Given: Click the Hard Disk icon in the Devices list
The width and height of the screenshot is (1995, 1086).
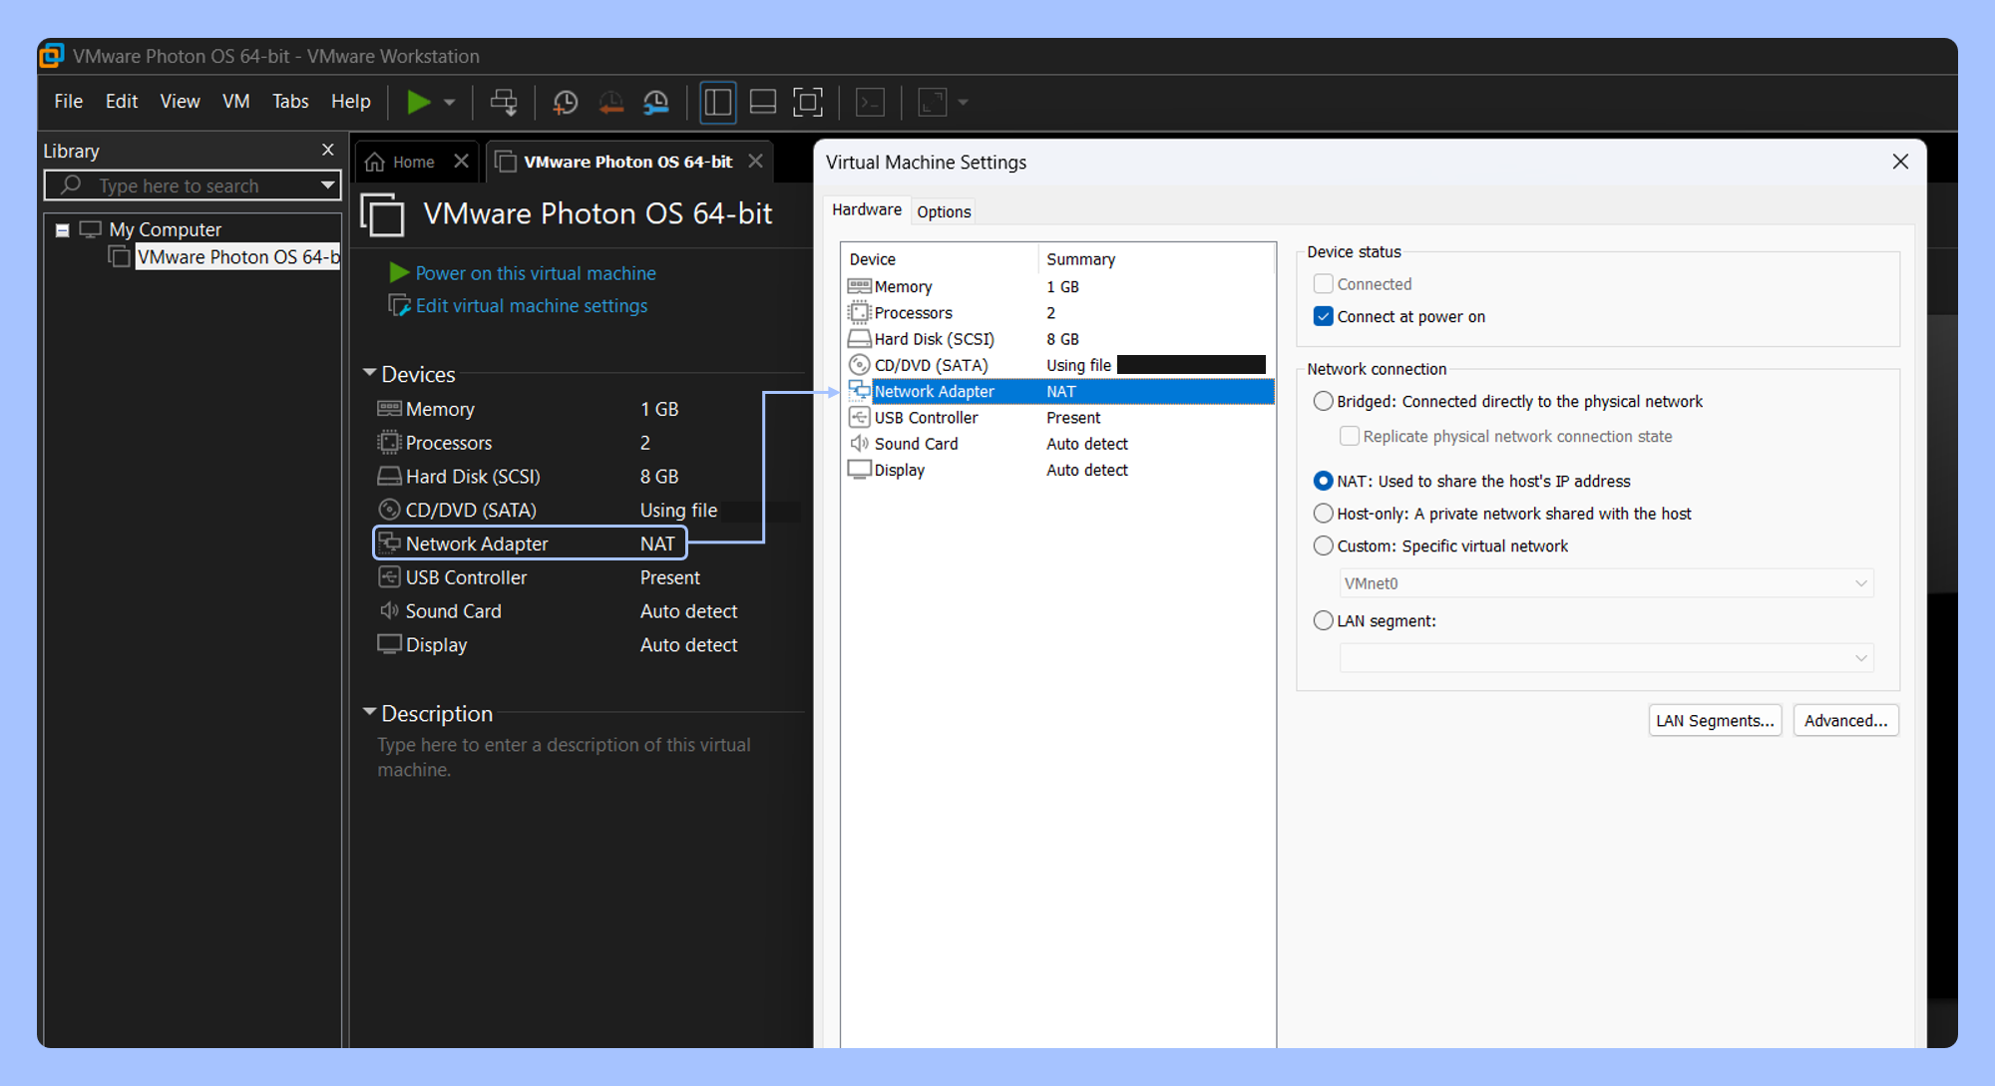Looking at the screenshot, I should point(389,477).
